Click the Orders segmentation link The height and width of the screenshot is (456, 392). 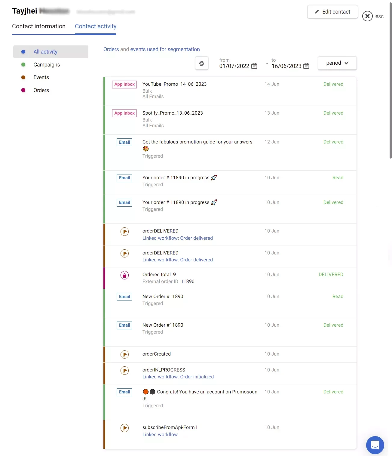tap(111, 49)
